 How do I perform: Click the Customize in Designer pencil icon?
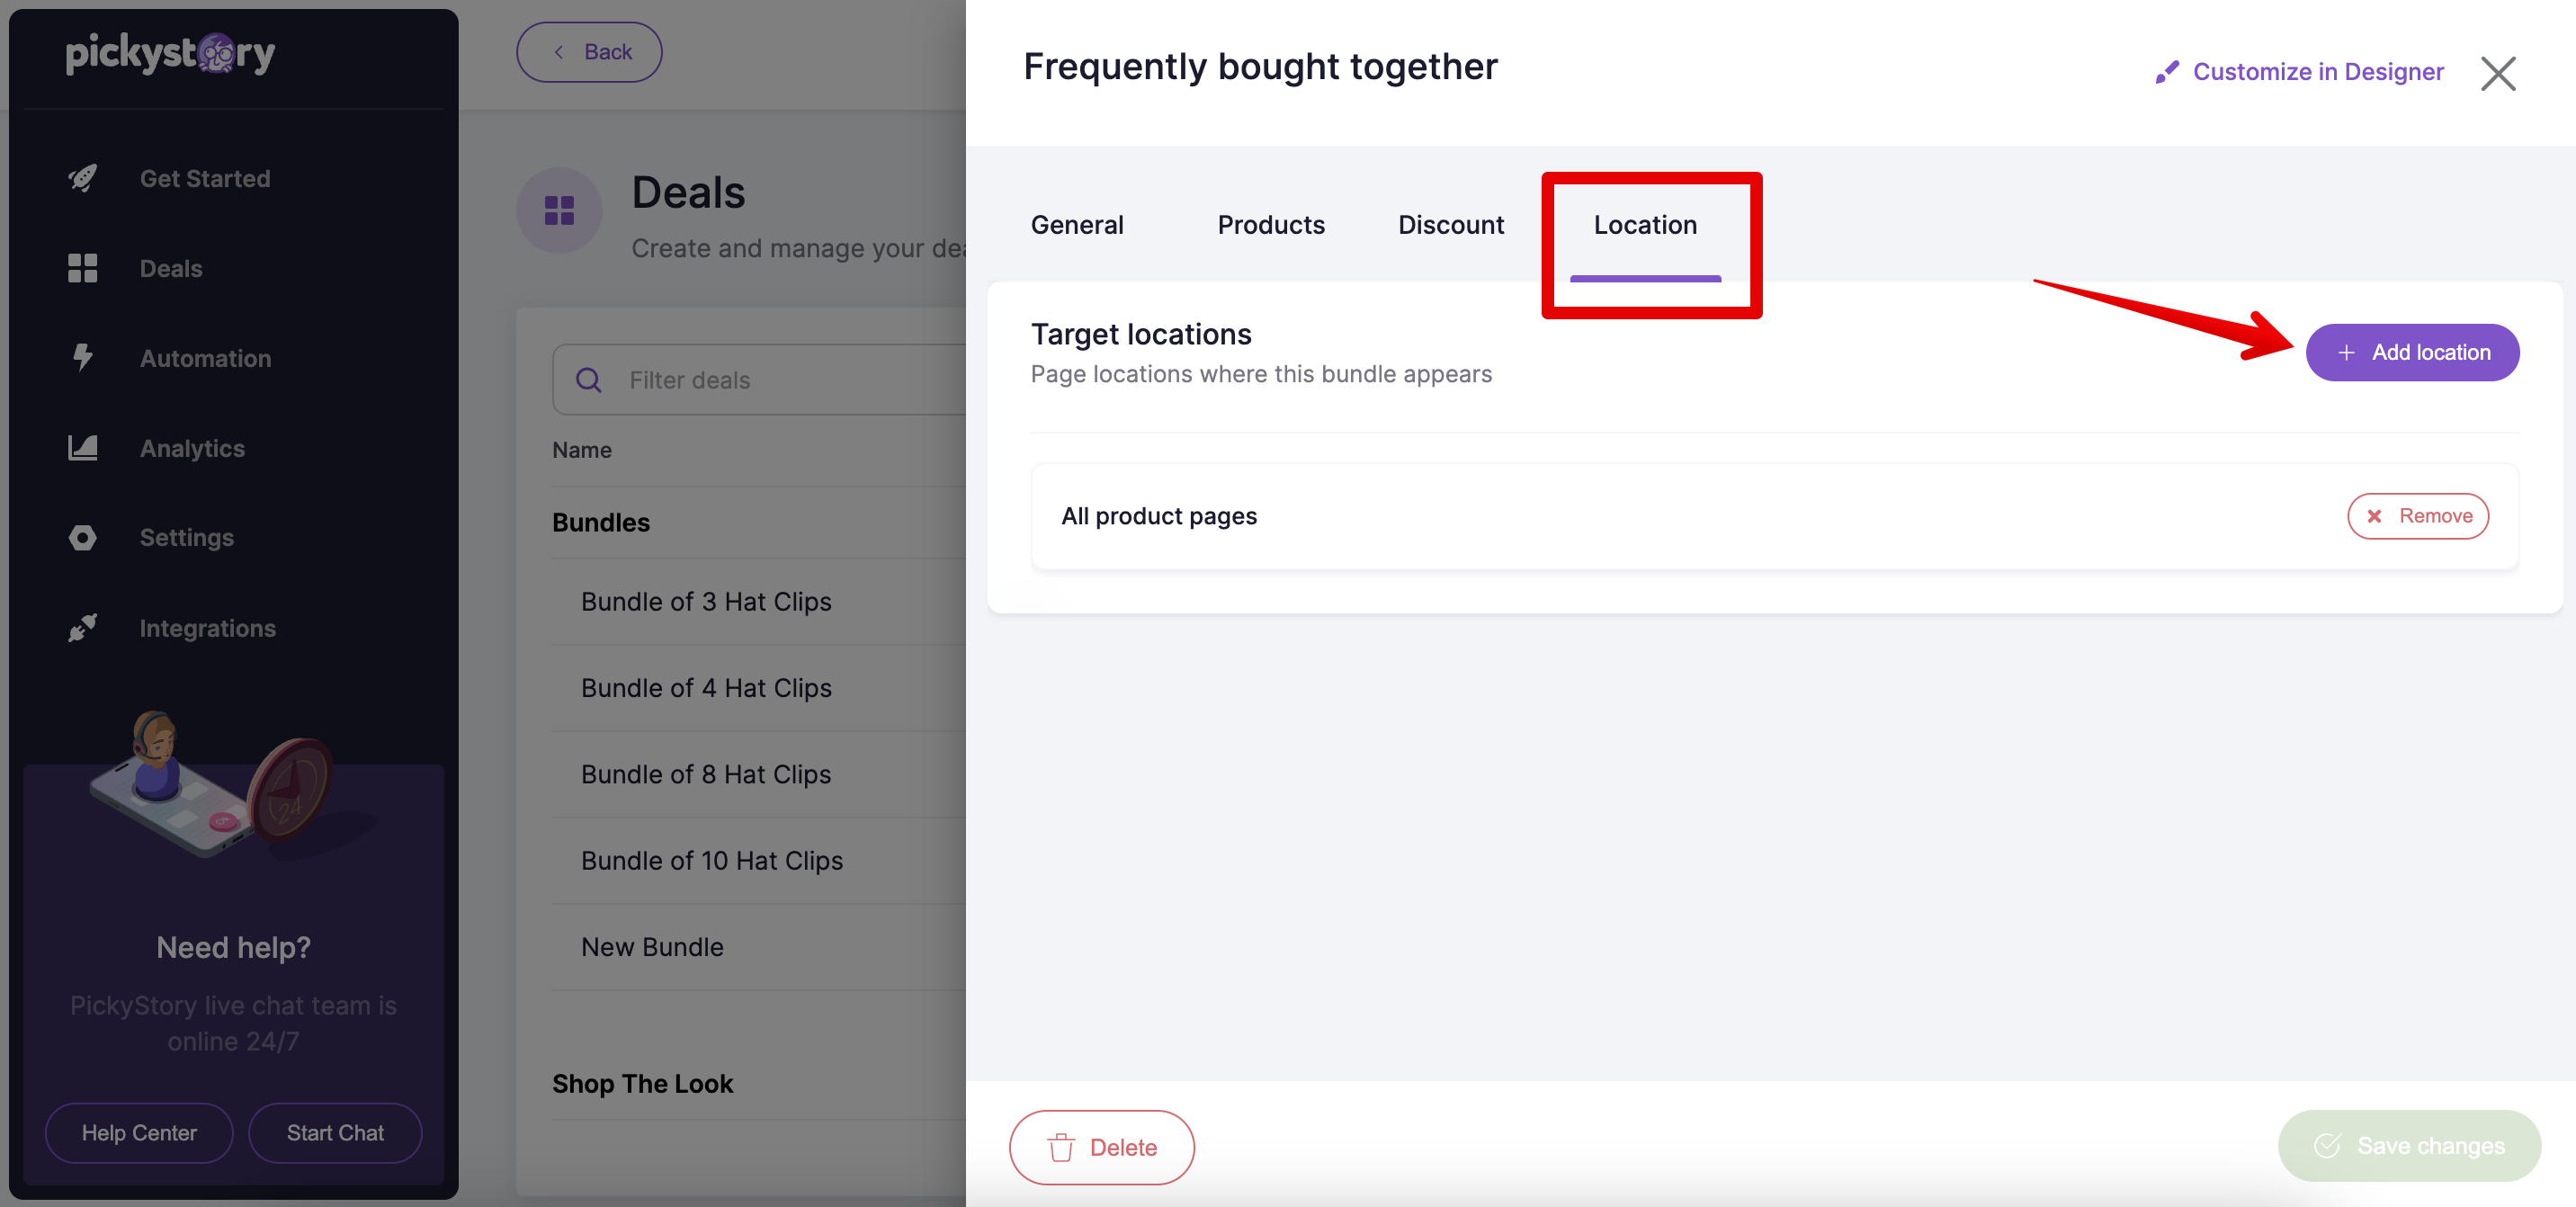click(2167, 71)
